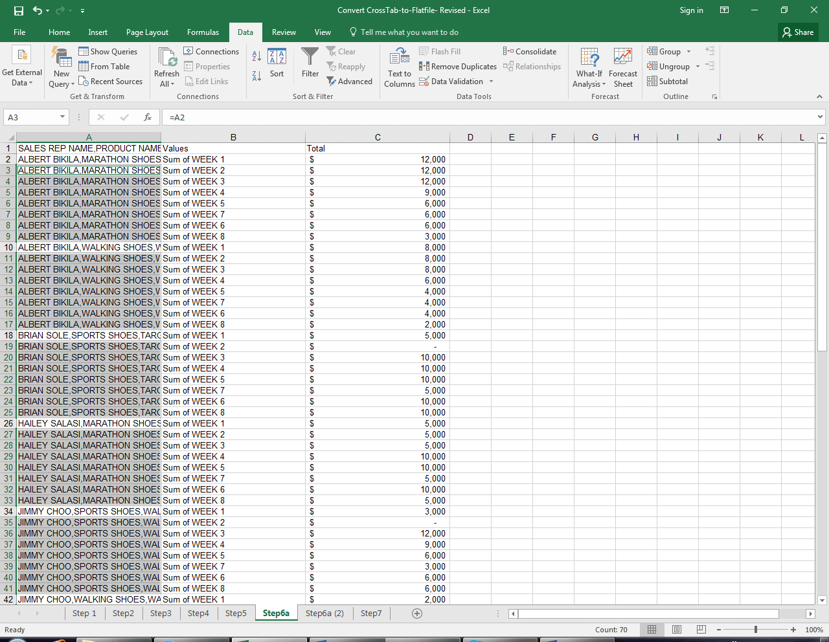Click the Share button
Viewport: 829px width, 642px height.
pos(798,32)
